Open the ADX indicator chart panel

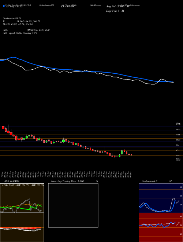[x=22, y=198]
